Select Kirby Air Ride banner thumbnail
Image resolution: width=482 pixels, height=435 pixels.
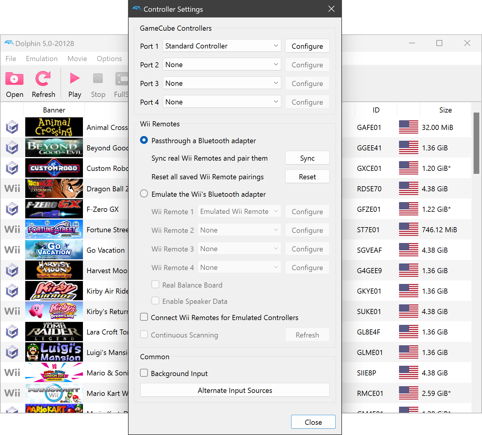54,291
